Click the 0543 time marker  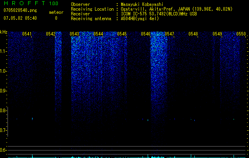[74, 34]
